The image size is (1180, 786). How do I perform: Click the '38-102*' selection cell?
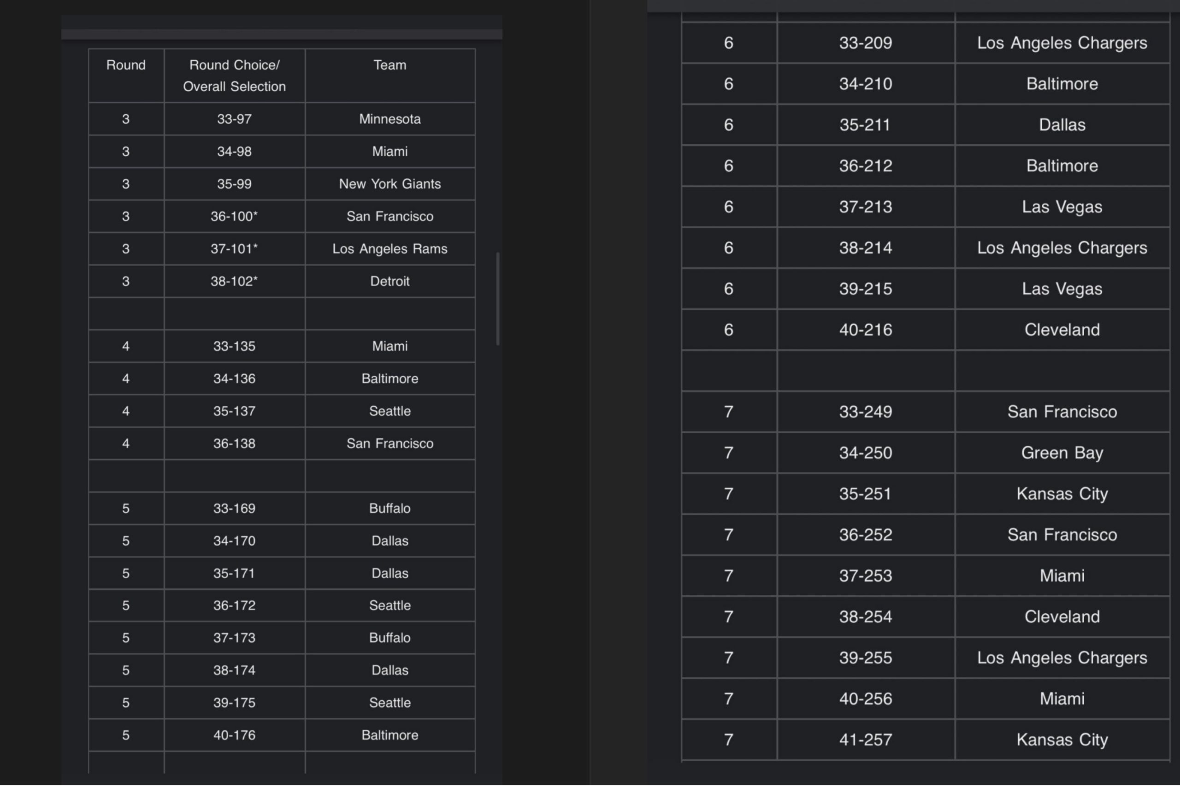[x=234, y=281]
